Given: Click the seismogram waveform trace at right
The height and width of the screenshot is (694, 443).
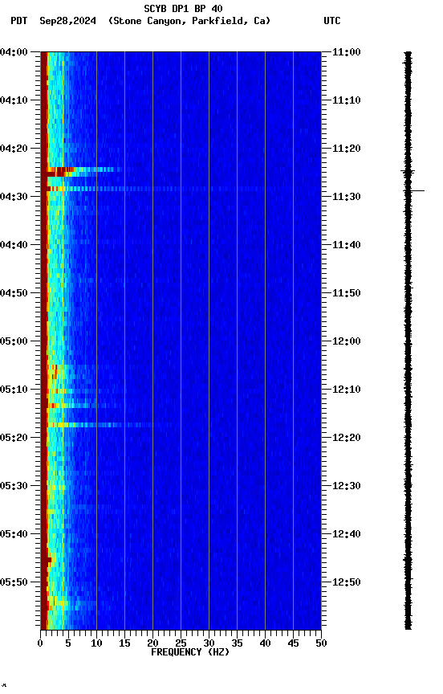Looking at the screenshot, I should coord(408,341).
